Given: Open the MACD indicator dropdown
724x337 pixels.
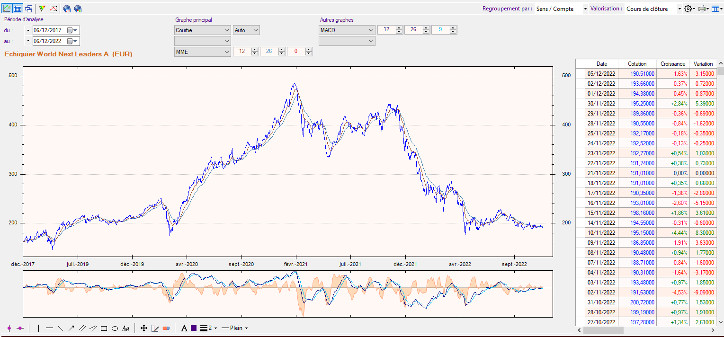Looking at the screenshot, I should (x=347, y=30).
